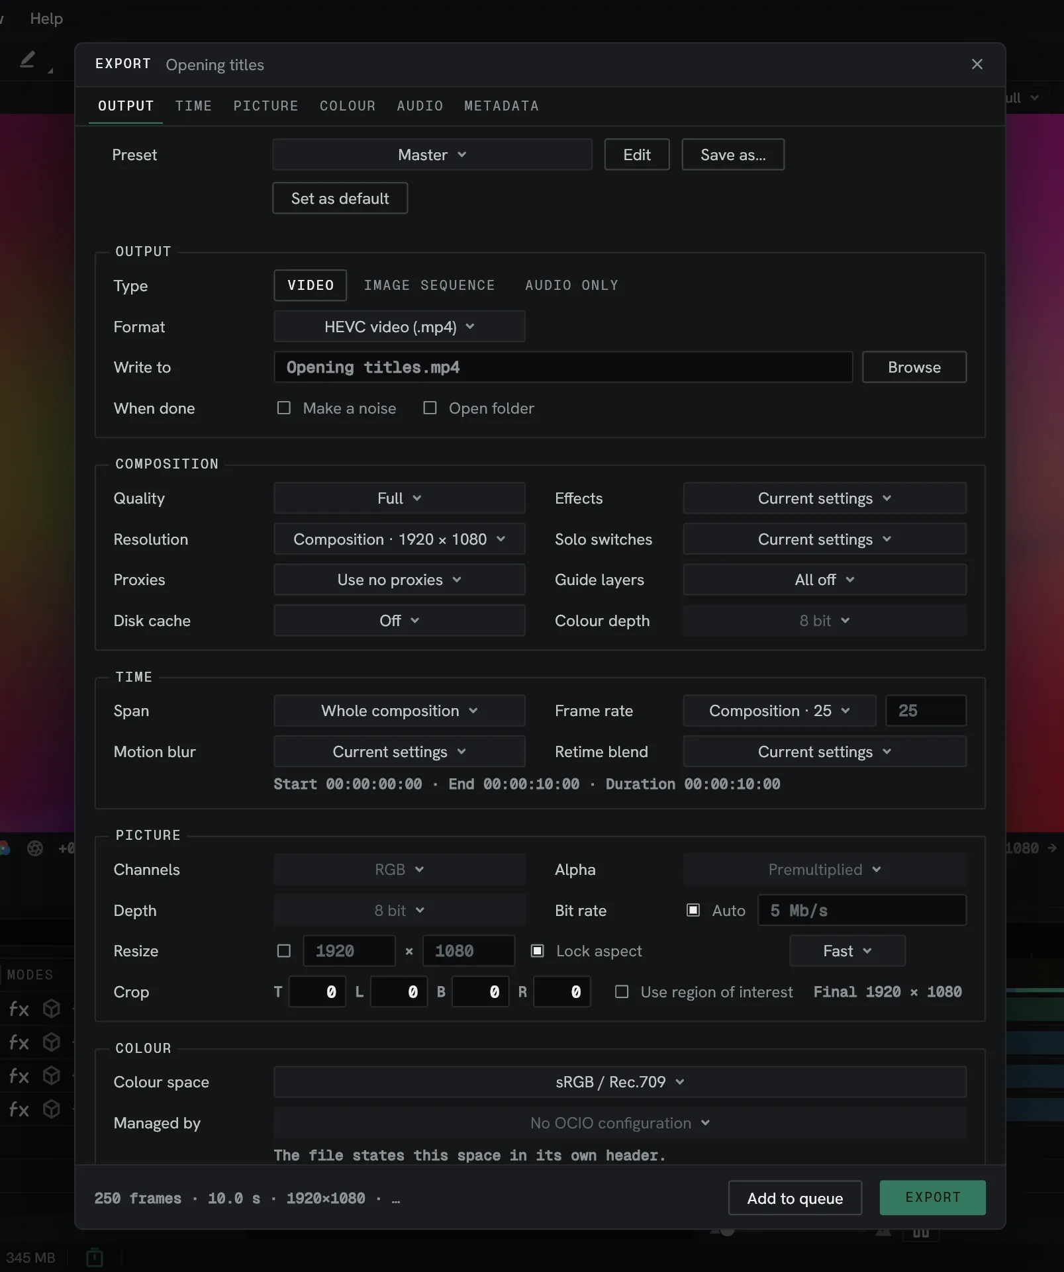Click the fourth fx icon in layer list
Image resolution: width=1064 pixels, height=1272 pixels.
click(19, 1109)
